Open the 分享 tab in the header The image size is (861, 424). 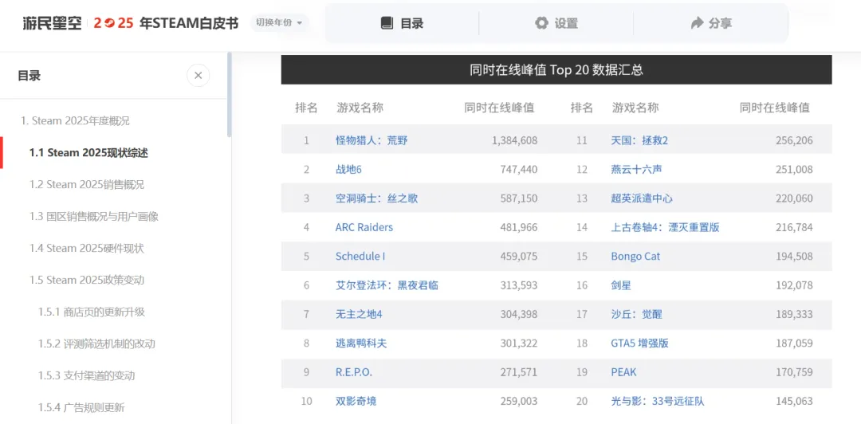pos(711,23)
